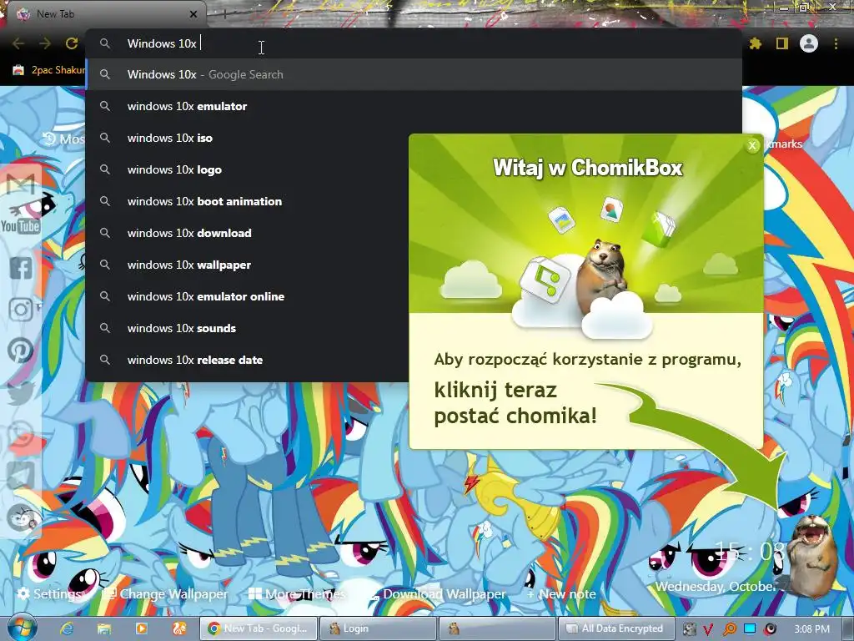
Task: Choose suggestion 'windows 10x logo'
Action: 247,169
